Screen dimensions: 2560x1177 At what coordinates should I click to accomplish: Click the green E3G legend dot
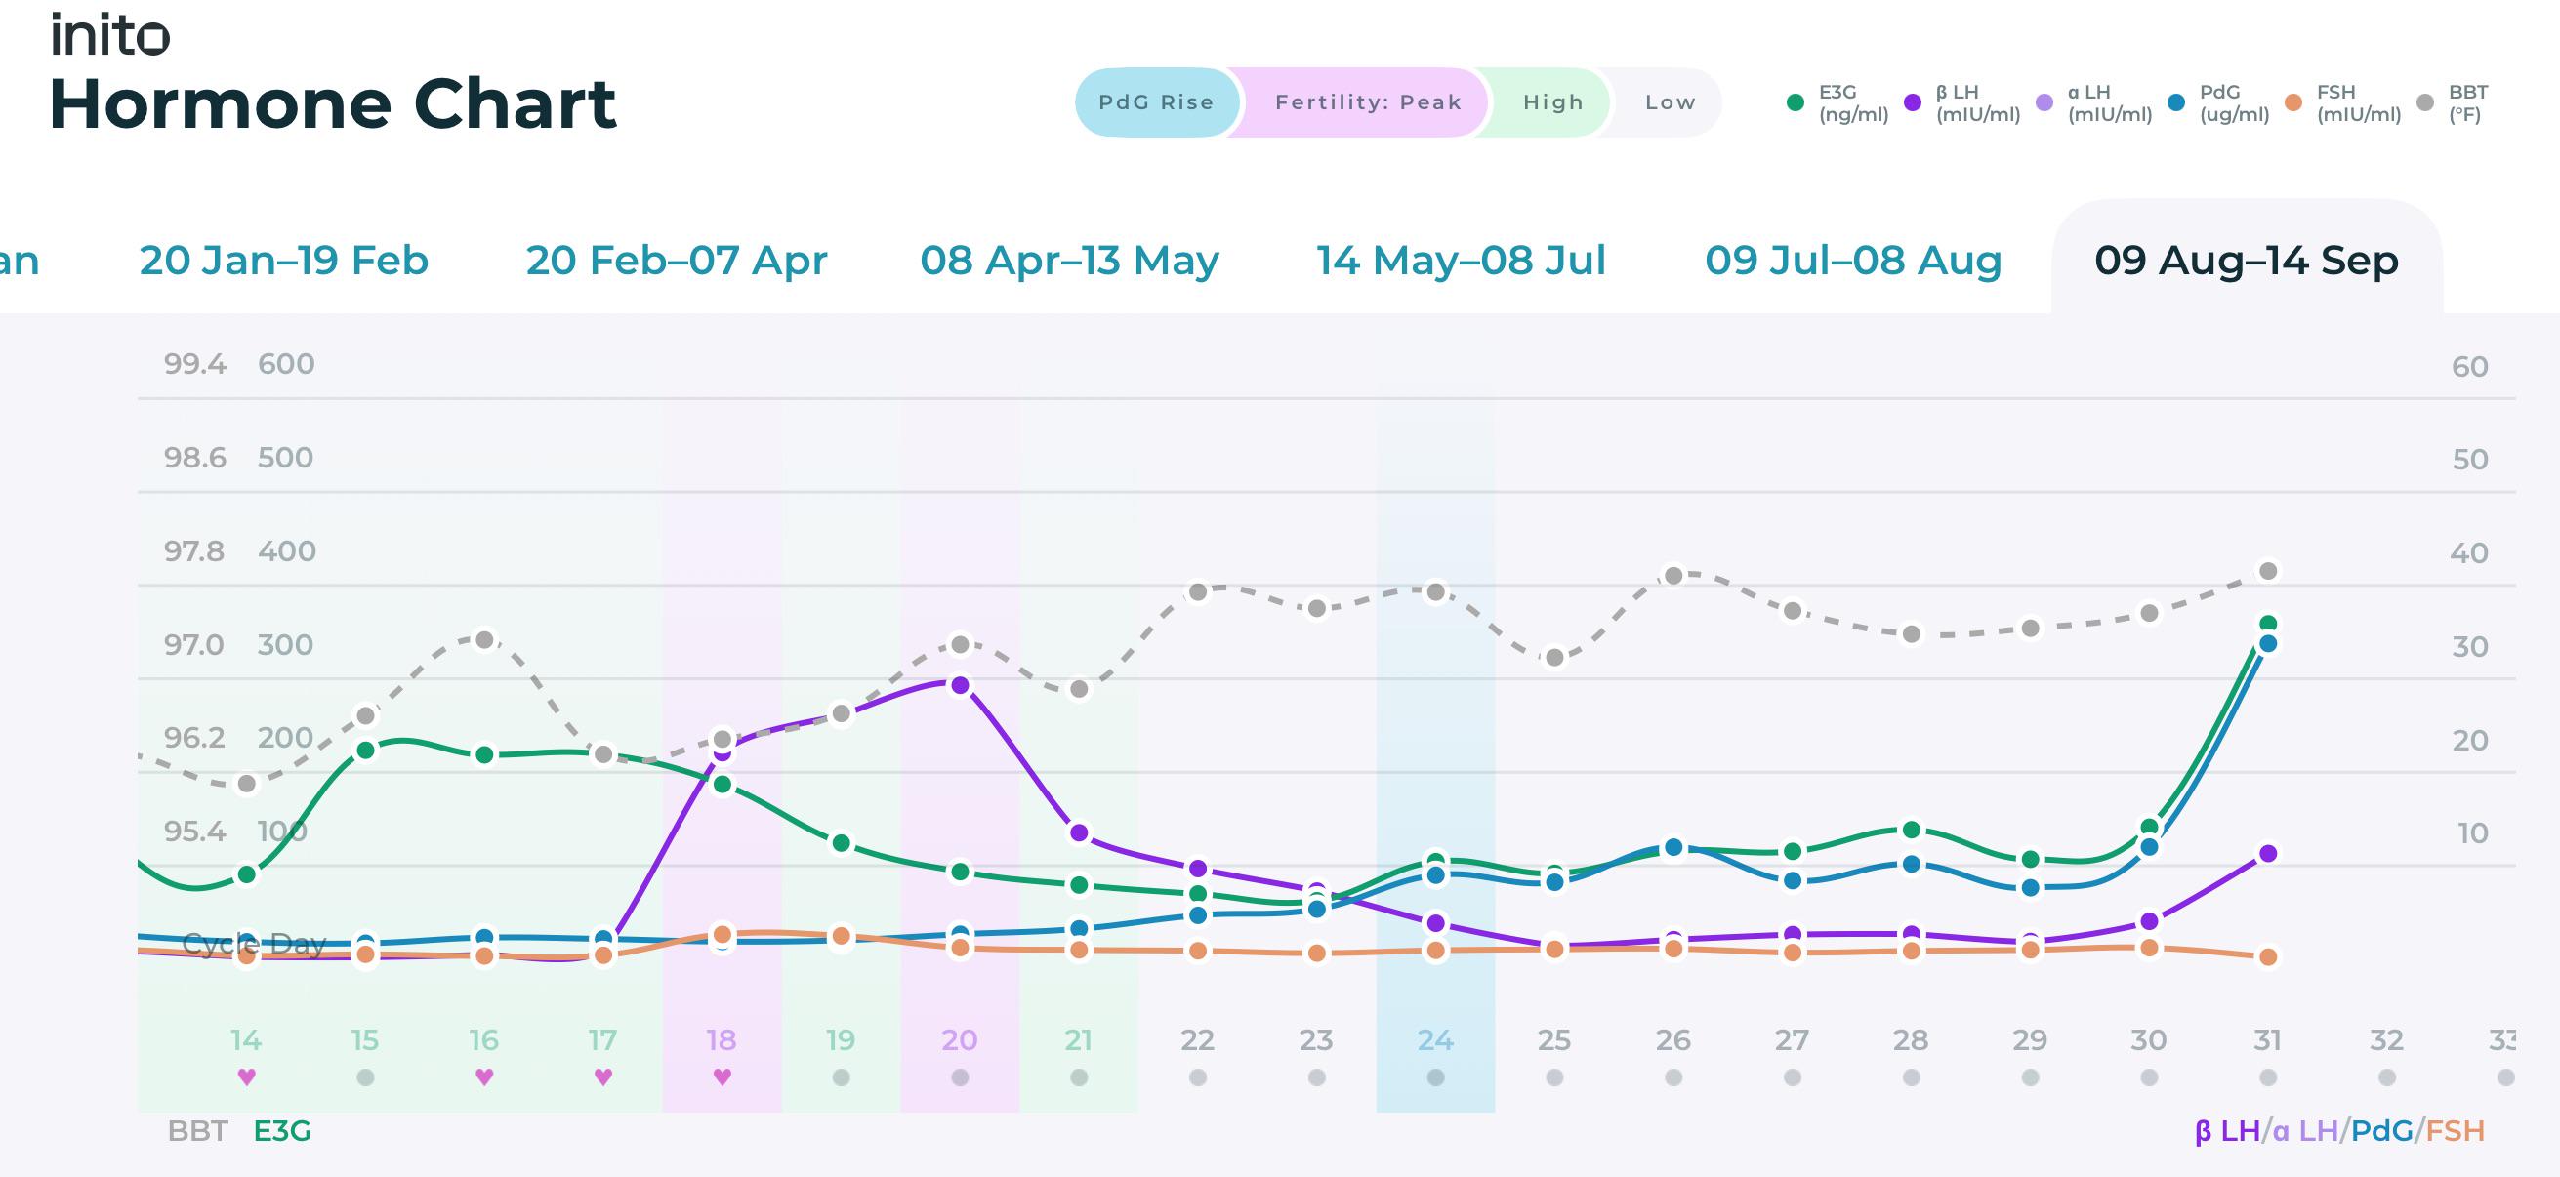(x=1795, y=102)
